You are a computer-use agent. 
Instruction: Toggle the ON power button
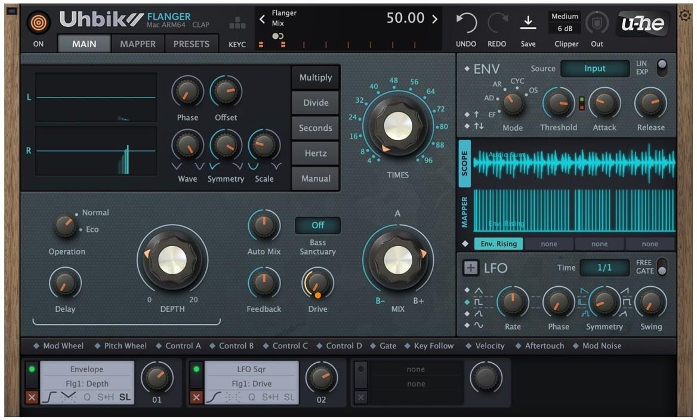pyautogui.click(x=38, y=22)
